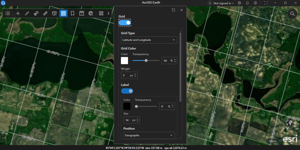The width and height of the screenshot is (300, 150).
Task: Disable the Label toggle switch
Action: click(x=127, y=91)
